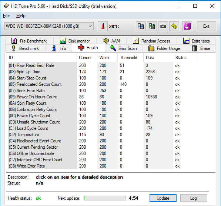Open the File menu
This screenshot has height=206, width=221.
coord(6,16)
